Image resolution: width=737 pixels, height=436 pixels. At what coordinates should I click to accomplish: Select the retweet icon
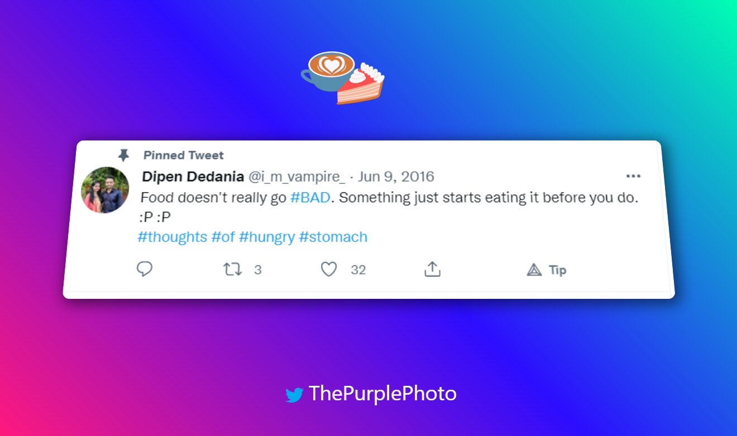(232, 269)
